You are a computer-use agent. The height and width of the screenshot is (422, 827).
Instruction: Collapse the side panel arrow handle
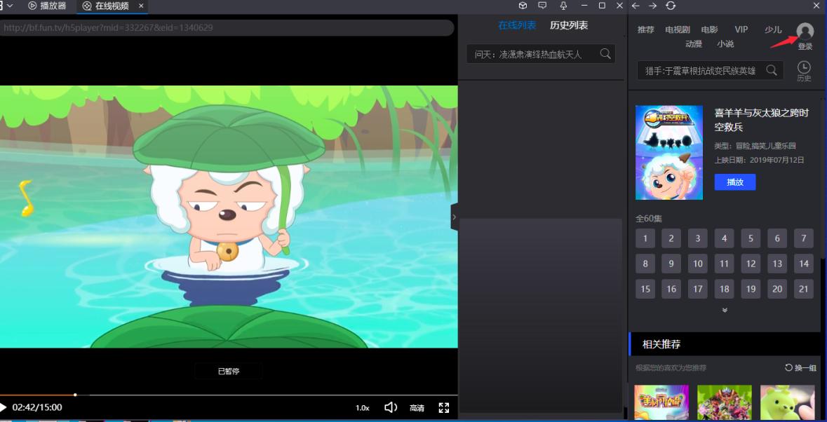455,217
